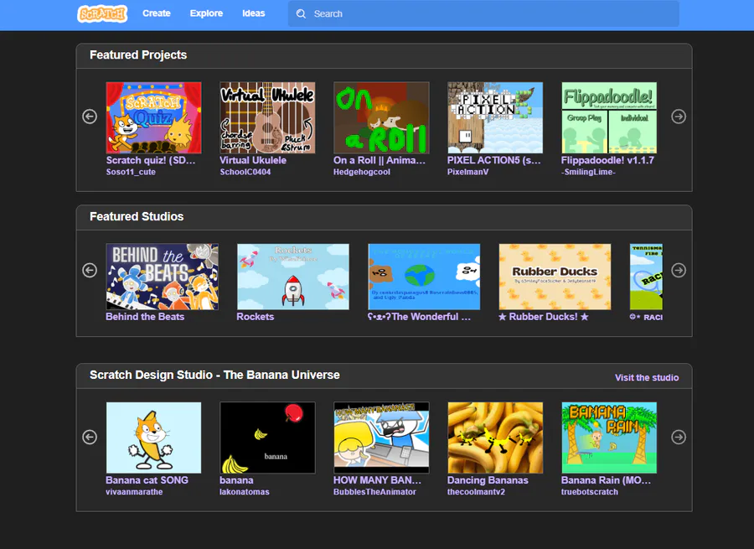Visit author SchoolC0404's profile

tap(245, 172)
